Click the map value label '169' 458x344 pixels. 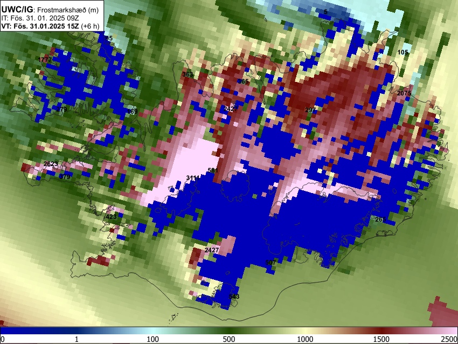pos(133,112)
